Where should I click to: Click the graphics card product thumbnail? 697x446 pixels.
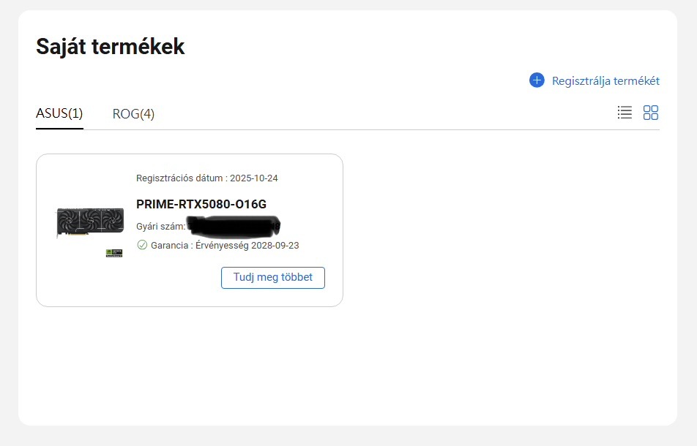point(89,222)
